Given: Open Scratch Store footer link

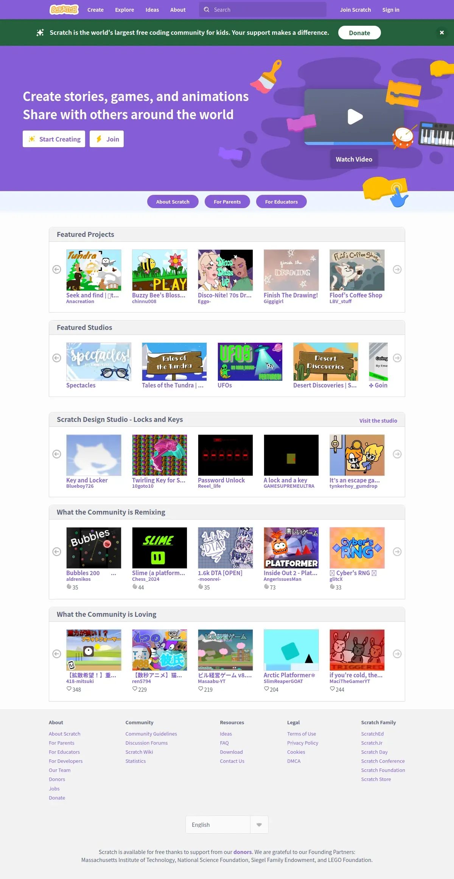Looking at the screenshot, I should click(x=376, y=779).
